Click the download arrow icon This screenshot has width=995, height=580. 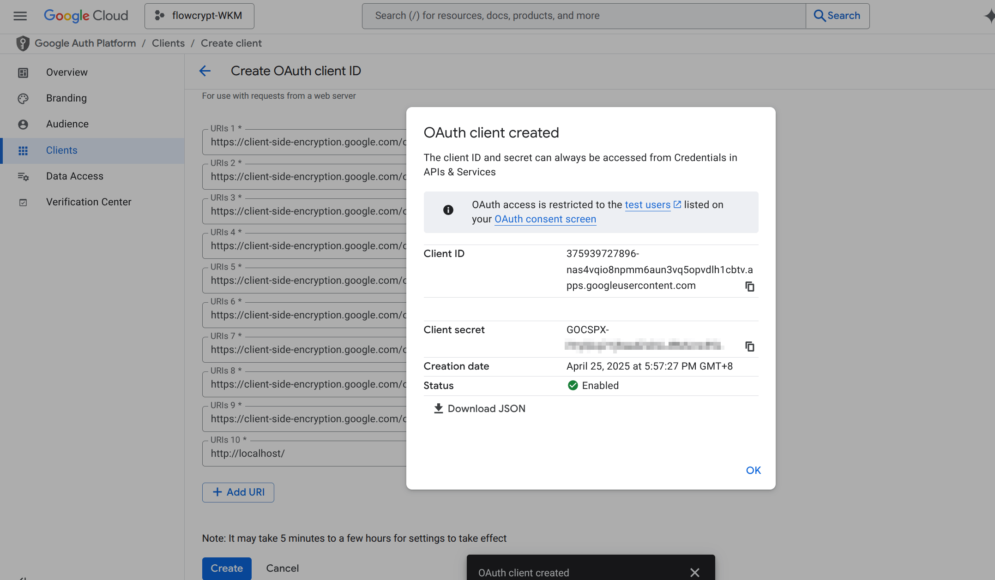click(438, 408)
